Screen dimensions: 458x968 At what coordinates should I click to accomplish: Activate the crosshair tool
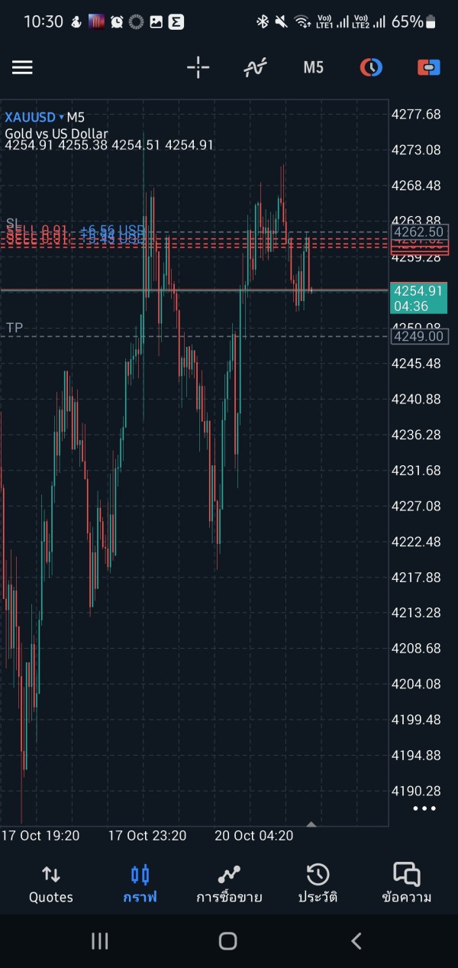[198, 67]
